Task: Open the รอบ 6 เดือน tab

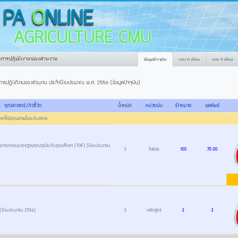Action: [x=189, y=59]
